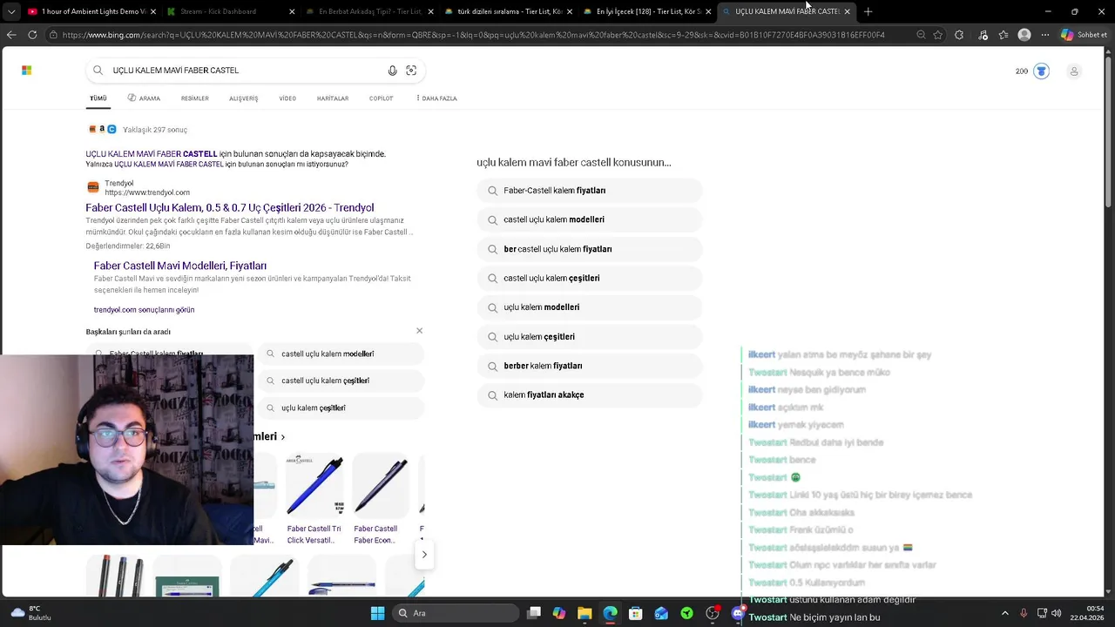Open the Windows Start menu

coord(377,613)
